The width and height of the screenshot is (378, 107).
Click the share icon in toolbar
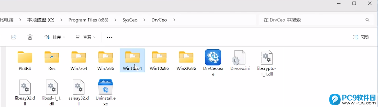[14, 37]
